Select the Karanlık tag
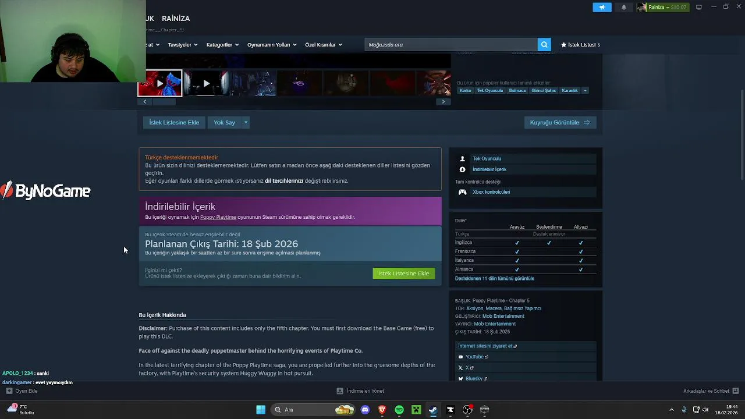The height and width of the screenshot is (419, 745). click(x=570, y=90)
